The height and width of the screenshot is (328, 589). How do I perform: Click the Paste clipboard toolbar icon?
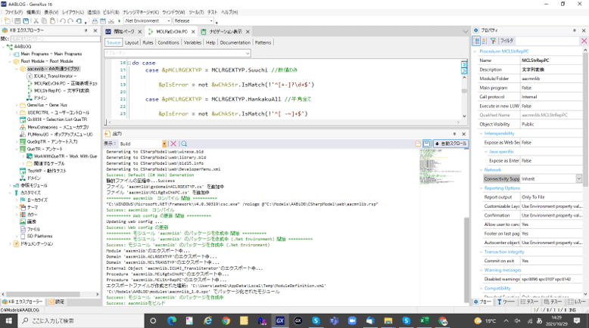pyautogui.click(x=52, y=21)
